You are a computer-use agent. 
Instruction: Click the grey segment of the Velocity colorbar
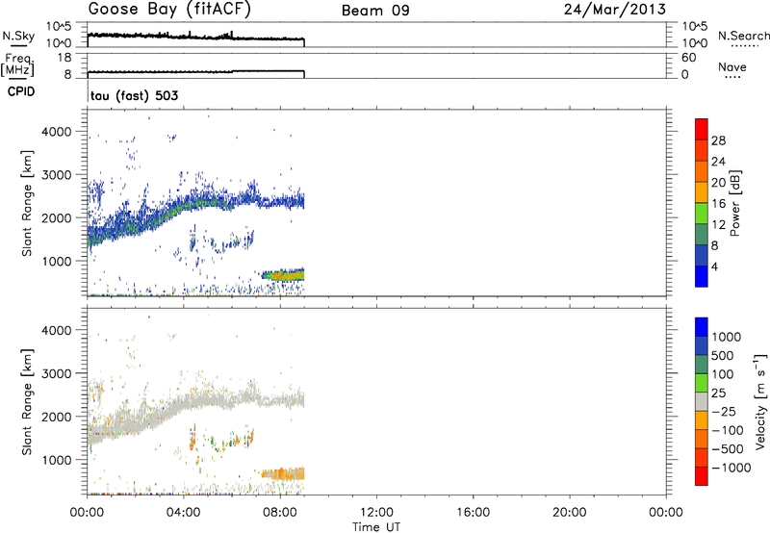702,401
